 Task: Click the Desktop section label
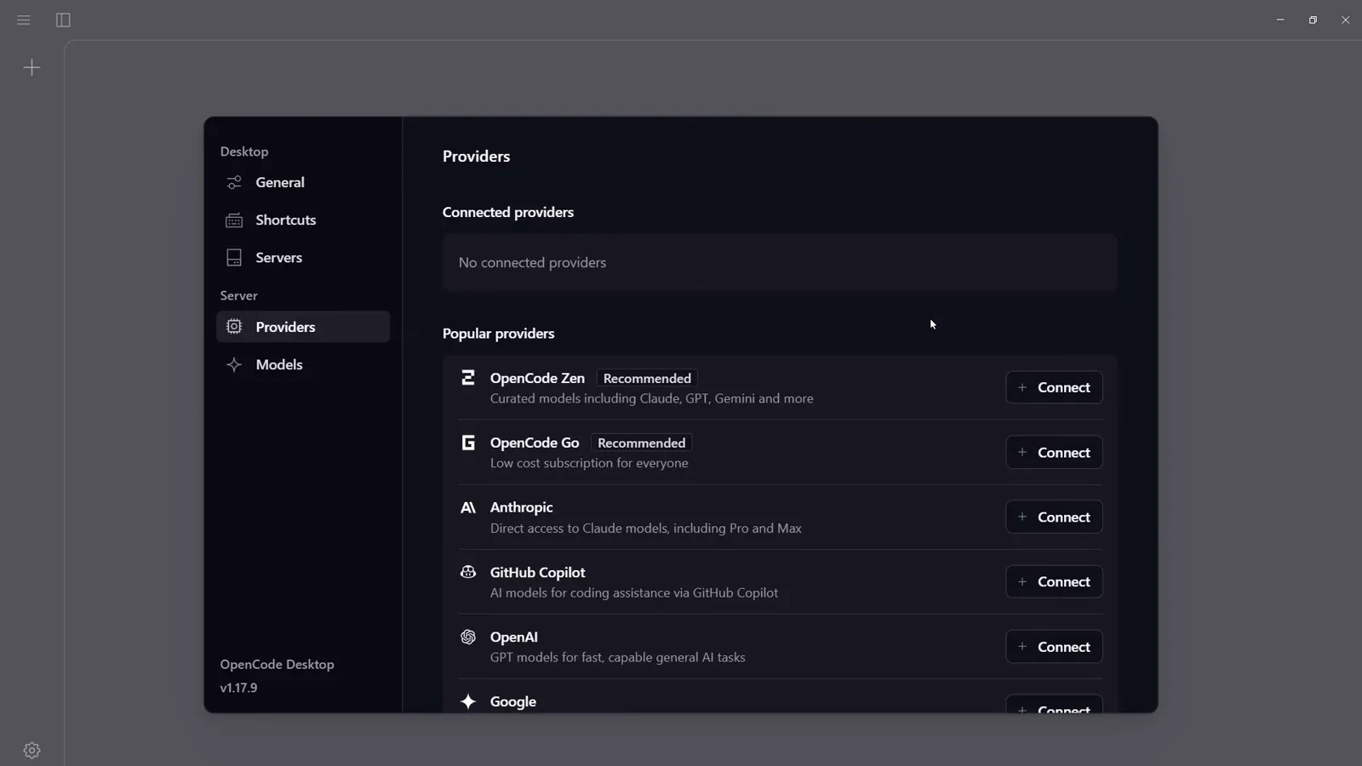click(243, 151)
